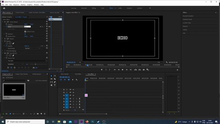
Task: Step forward one frame in program monitor
Action: pos(126,70)
